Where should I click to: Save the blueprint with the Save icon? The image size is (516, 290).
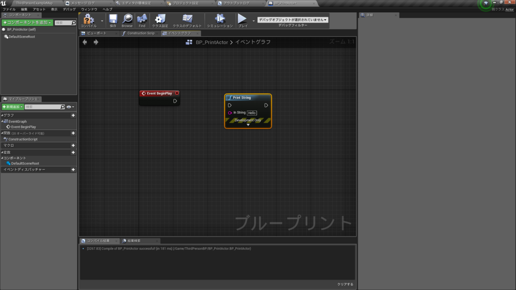(113, 20)
